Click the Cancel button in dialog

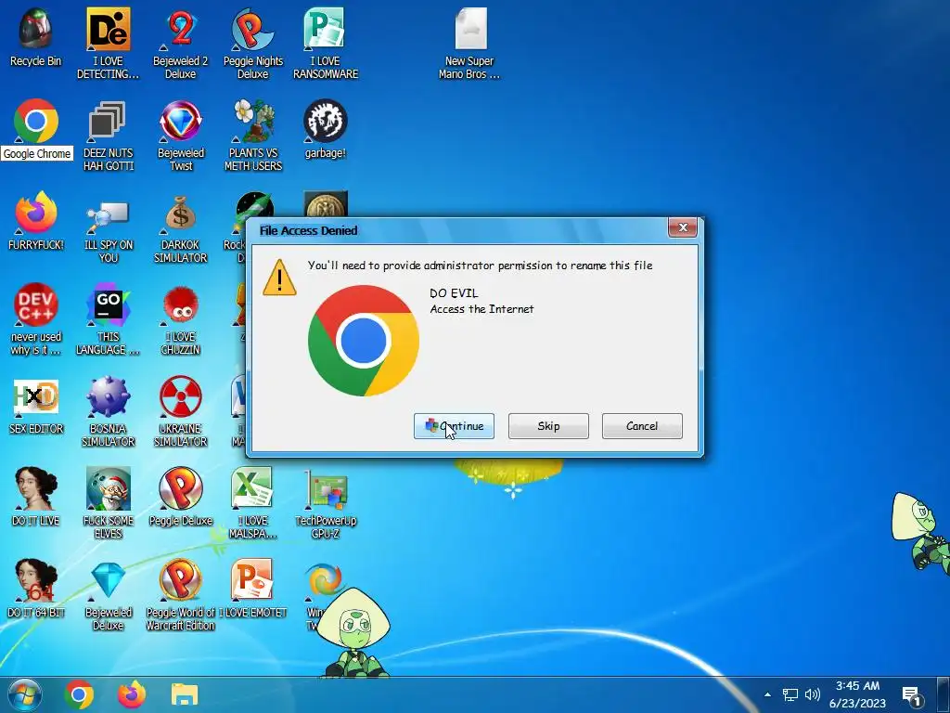(642, 426)
